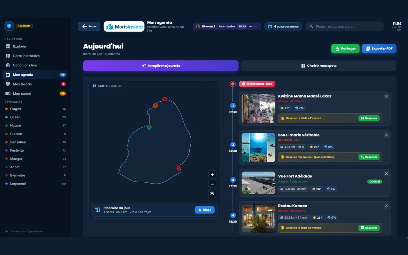
Task: Reserve slot for Sous-marin véritable
Action: coord(369,157)
